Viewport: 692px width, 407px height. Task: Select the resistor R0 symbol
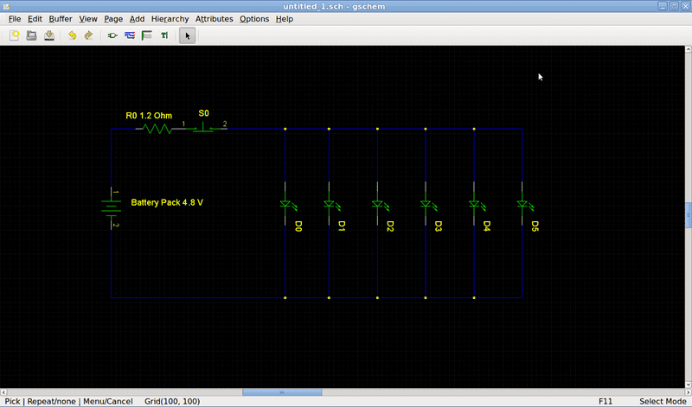[x=157, y=129]
